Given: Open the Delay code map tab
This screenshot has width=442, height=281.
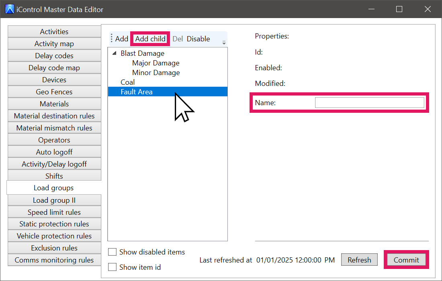Looking at the screenshot, I should coord(54,68).
